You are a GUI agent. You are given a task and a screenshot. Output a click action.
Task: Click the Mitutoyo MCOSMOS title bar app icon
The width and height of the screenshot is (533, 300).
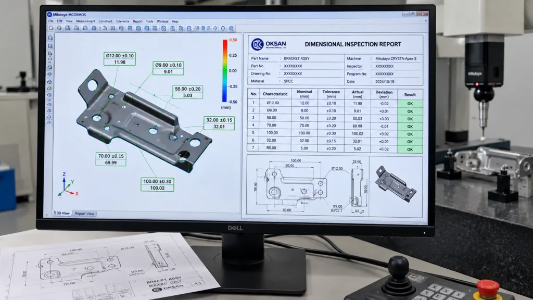pos(49,15)
